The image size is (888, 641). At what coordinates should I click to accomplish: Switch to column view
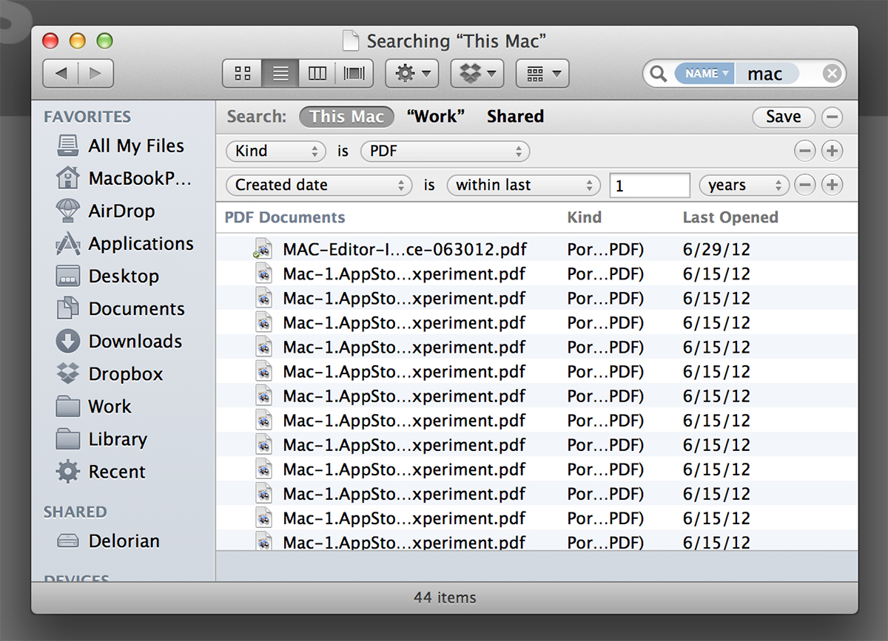317,74
